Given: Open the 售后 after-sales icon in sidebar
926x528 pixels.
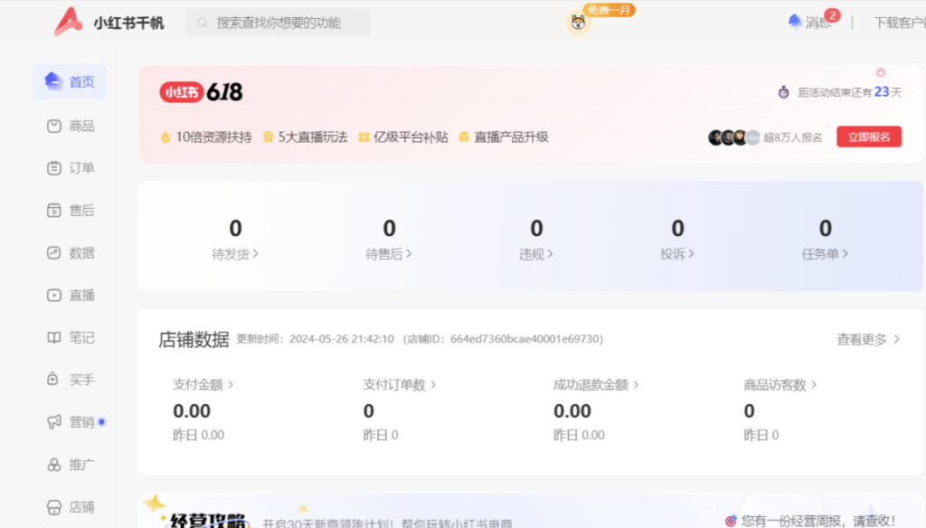Looking at the screenshot, I should (x=53, y=211).
